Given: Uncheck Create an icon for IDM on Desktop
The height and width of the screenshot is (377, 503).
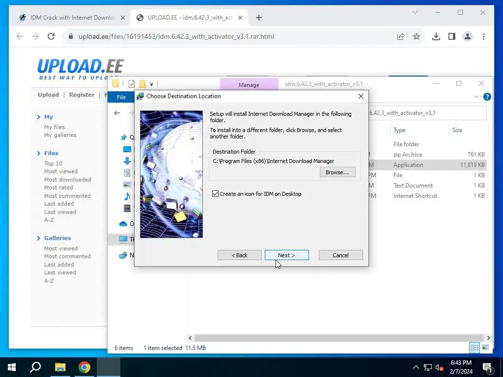Looking at the screenshot, I should [215, 193].
